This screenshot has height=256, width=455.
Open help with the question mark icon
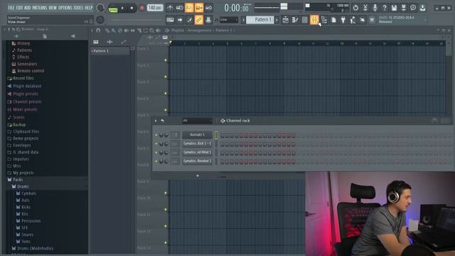pyautogui.click(x=385, y=8)
